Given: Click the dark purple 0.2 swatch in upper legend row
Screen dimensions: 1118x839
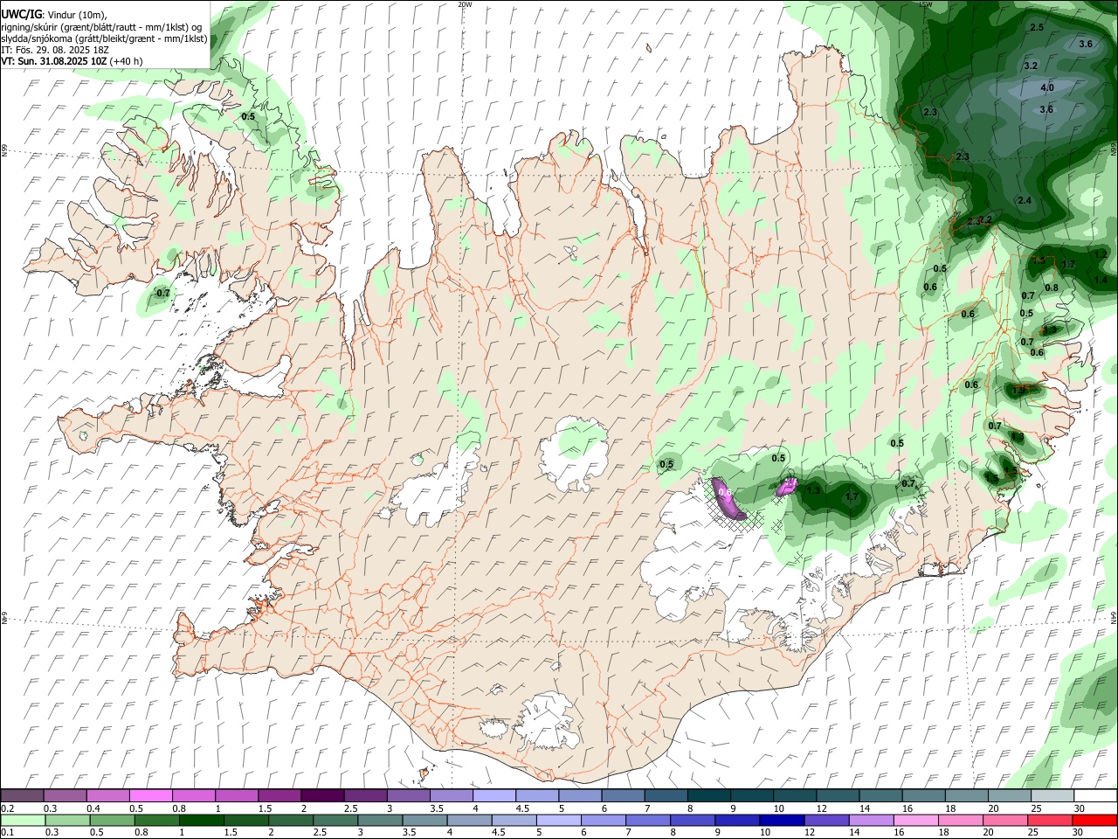Looking at the screenshot, I should click(22, 796).
